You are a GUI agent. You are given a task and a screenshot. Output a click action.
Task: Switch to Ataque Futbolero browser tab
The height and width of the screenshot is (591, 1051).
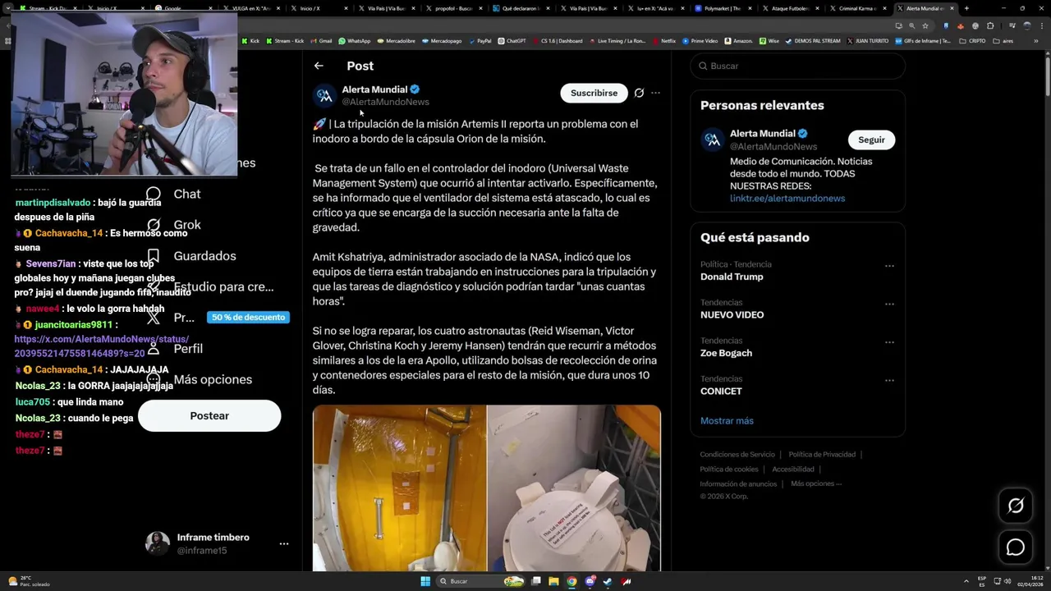coord(791,8)
